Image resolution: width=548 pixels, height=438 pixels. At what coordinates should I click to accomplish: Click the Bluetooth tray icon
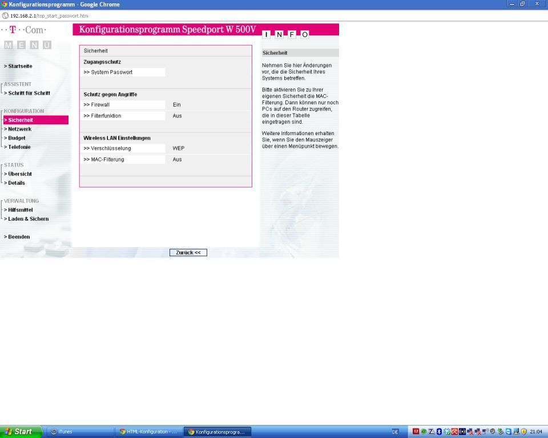(x=439, y=432)
